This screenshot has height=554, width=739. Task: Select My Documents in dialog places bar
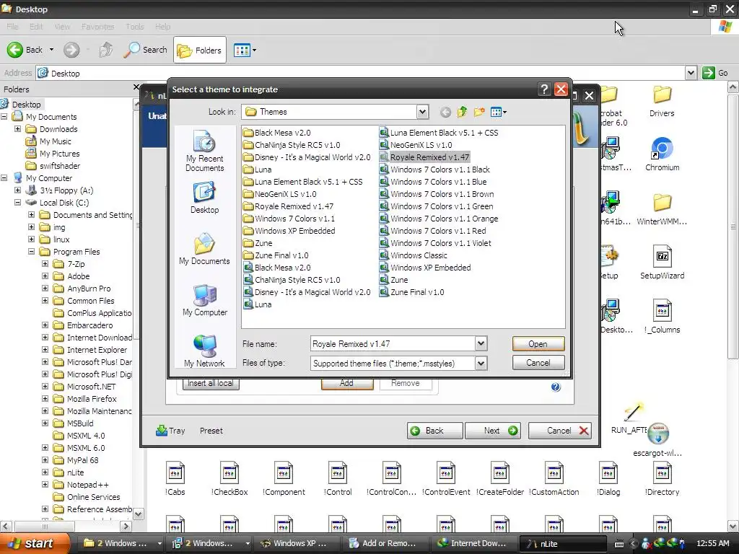pyautogui.click(x=204, y=249)
